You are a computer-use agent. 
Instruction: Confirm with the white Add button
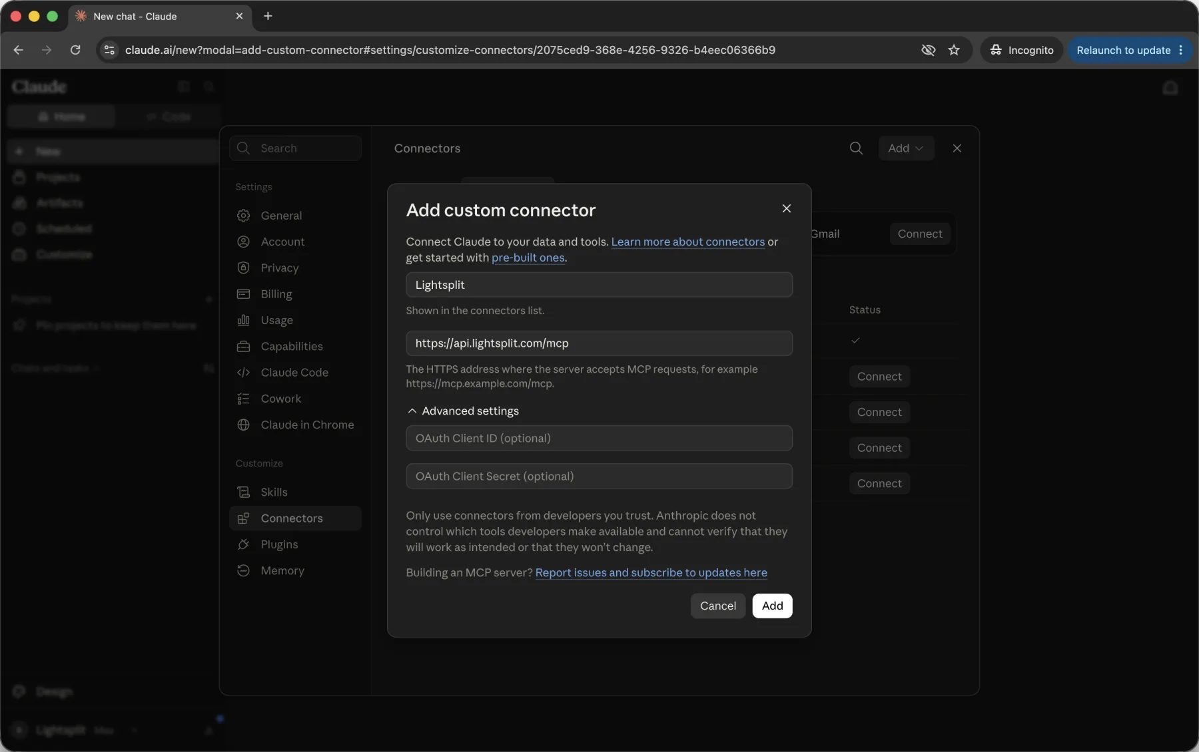(x=772, y=606)
